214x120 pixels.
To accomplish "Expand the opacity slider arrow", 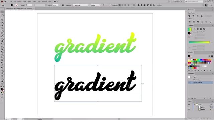I will tap(59, 5).
